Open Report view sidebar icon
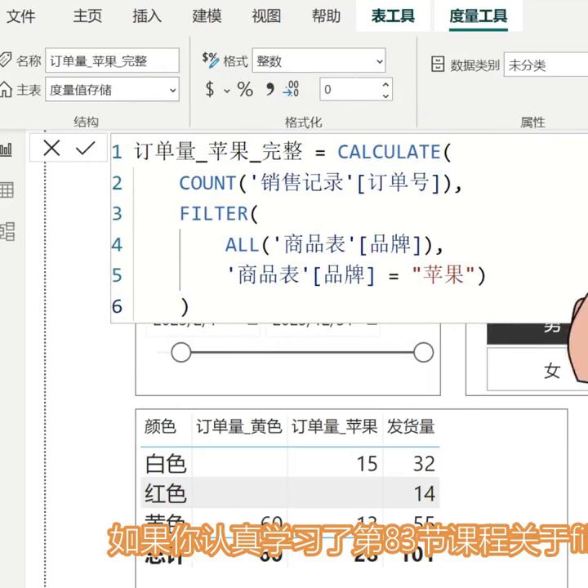This screenshot has width=588, height=588. pos(6,150)
